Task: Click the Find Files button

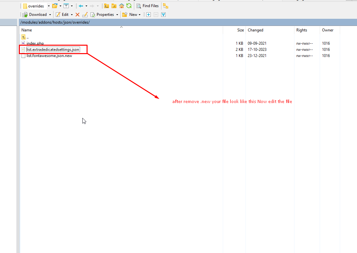Action: click(148, 6)
